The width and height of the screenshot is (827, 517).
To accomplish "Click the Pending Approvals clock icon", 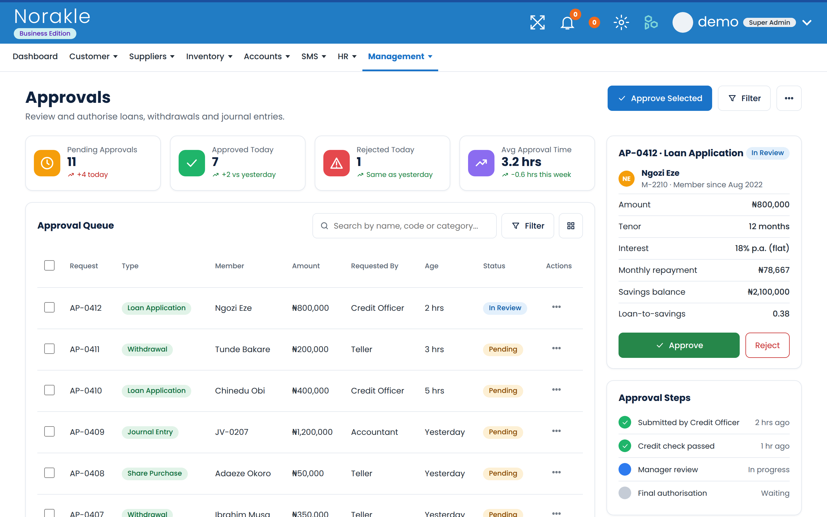I will [47, 163].
